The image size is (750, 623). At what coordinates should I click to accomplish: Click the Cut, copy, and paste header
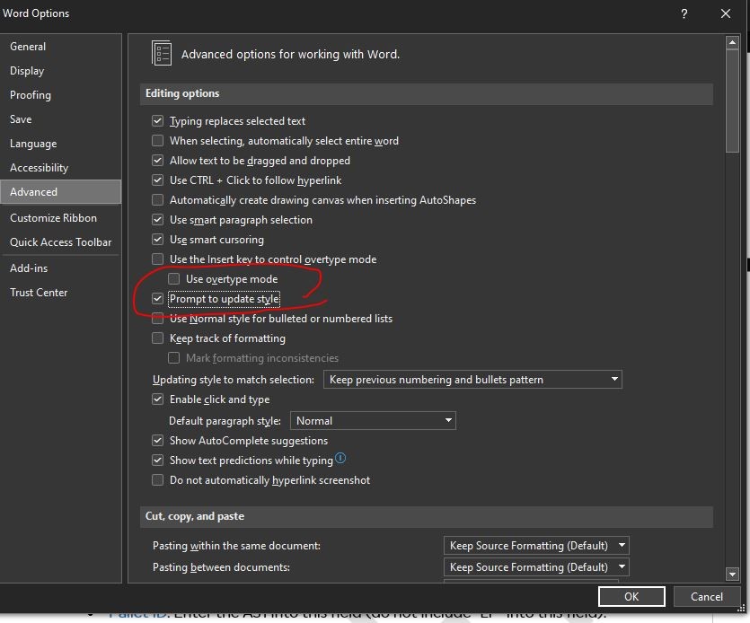426,516
